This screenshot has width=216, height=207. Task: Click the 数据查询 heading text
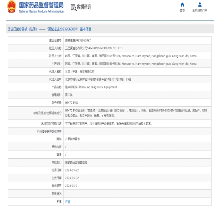84,7
